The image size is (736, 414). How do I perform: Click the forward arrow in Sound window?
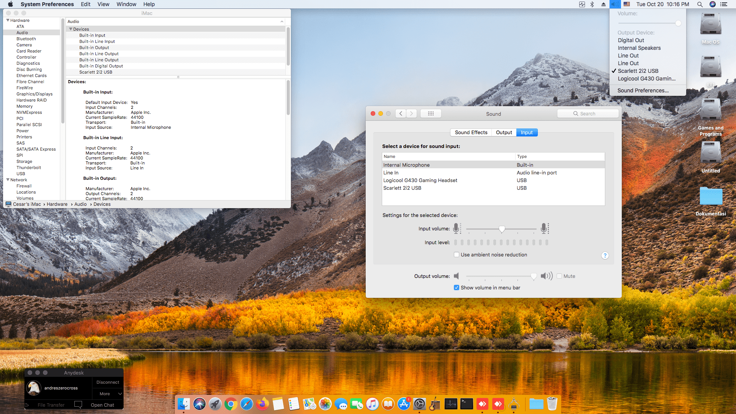tap(412, 113)
